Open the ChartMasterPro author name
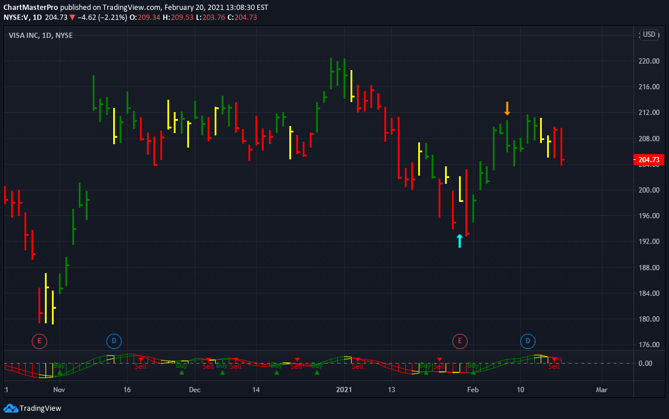 pos(31,7)
